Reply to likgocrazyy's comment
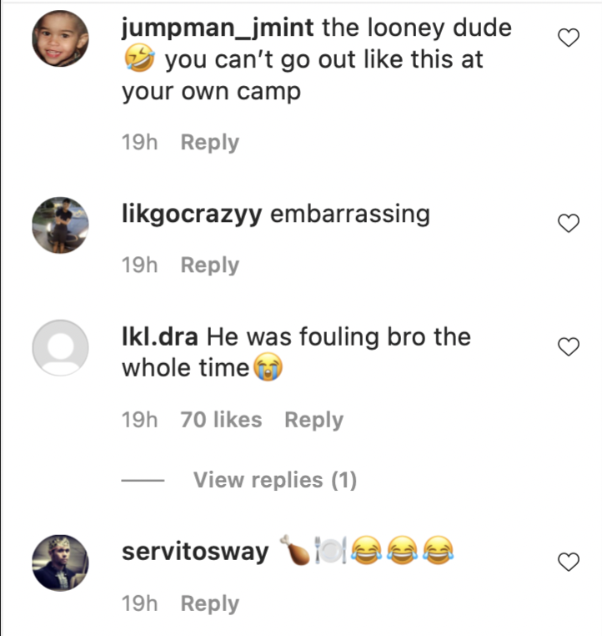Image resolution: width=602 pixels, height=636 pixels. (x=210, y=265)
